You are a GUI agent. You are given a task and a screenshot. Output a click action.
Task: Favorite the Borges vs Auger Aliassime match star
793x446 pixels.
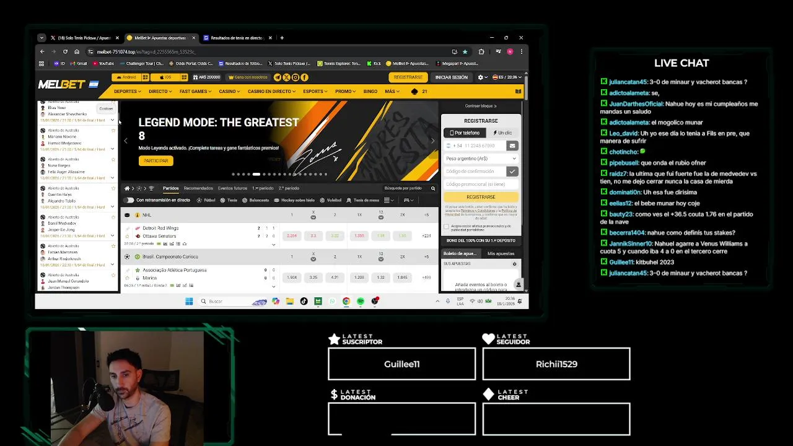tap(113, 159)
